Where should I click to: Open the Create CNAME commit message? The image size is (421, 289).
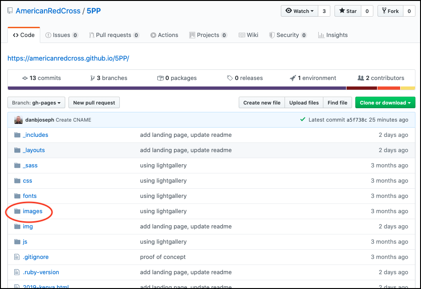pyautogui.click(x=74, y=120)
